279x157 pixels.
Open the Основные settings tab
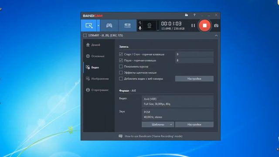[x=95, y=56]
